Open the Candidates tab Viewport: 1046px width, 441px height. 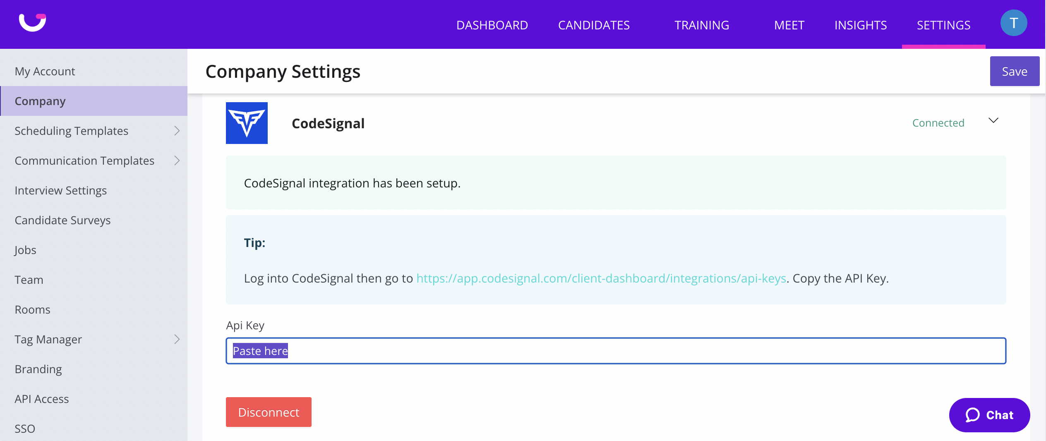point(594,25)
